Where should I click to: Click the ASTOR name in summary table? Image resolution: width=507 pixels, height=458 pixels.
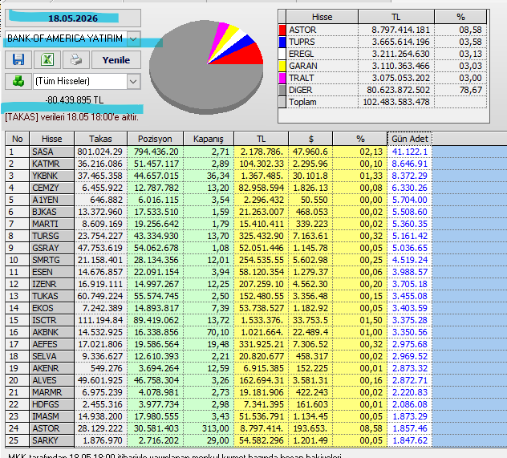pyautogui.click(x=302, y=30)
